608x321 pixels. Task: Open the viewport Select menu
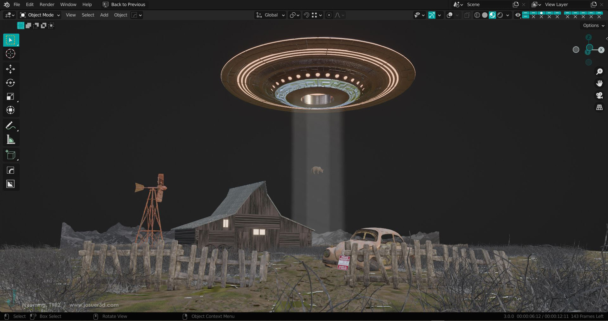[x=88, y=15]
